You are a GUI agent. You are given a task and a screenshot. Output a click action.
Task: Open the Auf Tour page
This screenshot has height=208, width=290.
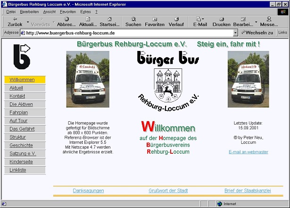[x=25, y=121]
